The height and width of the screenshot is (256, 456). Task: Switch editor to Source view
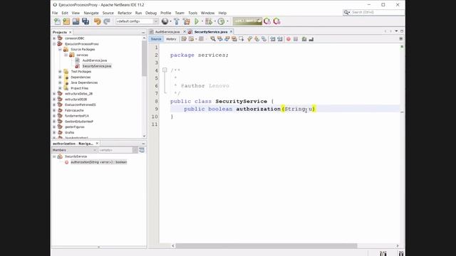[x=156, y=39]
